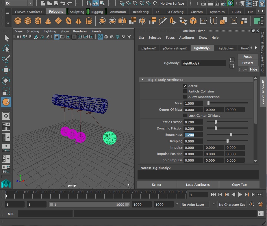Click the rigidBody2 name input field
Screen dimensions: 267x226
(204, 63)
